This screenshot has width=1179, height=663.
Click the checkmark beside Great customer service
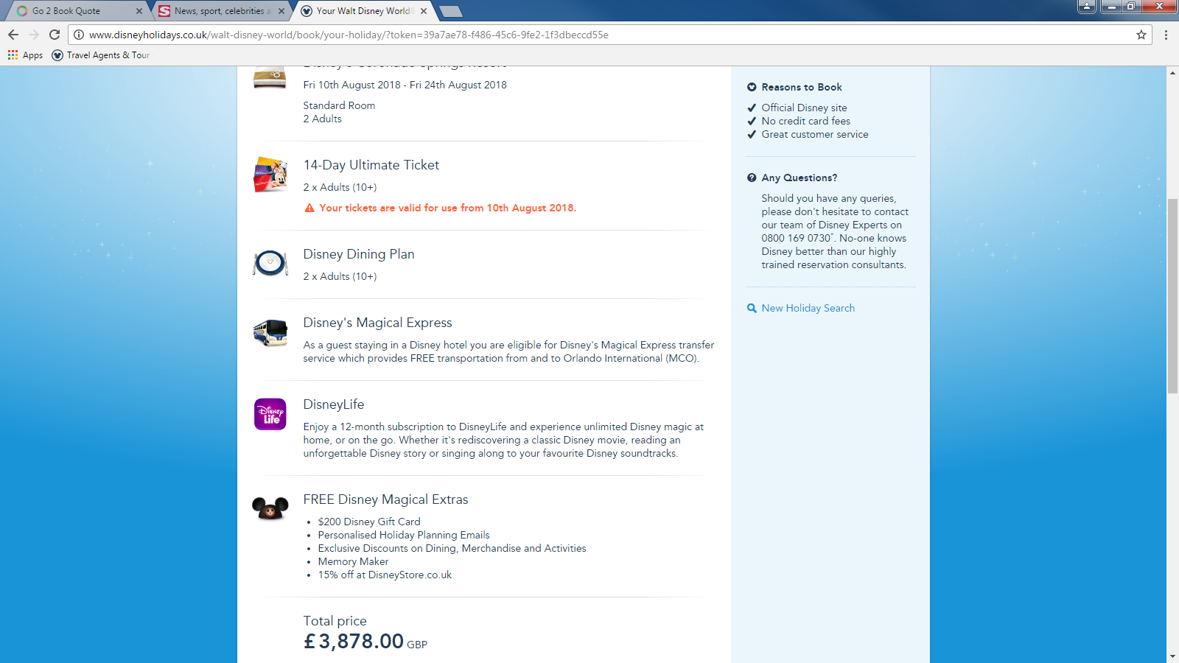(752, 134)
